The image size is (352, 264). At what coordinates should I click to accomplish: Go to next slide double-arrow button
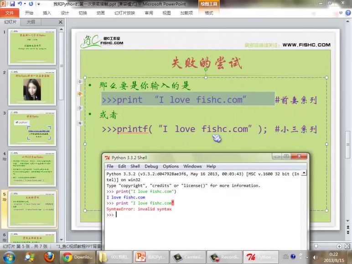pos(348,233)
